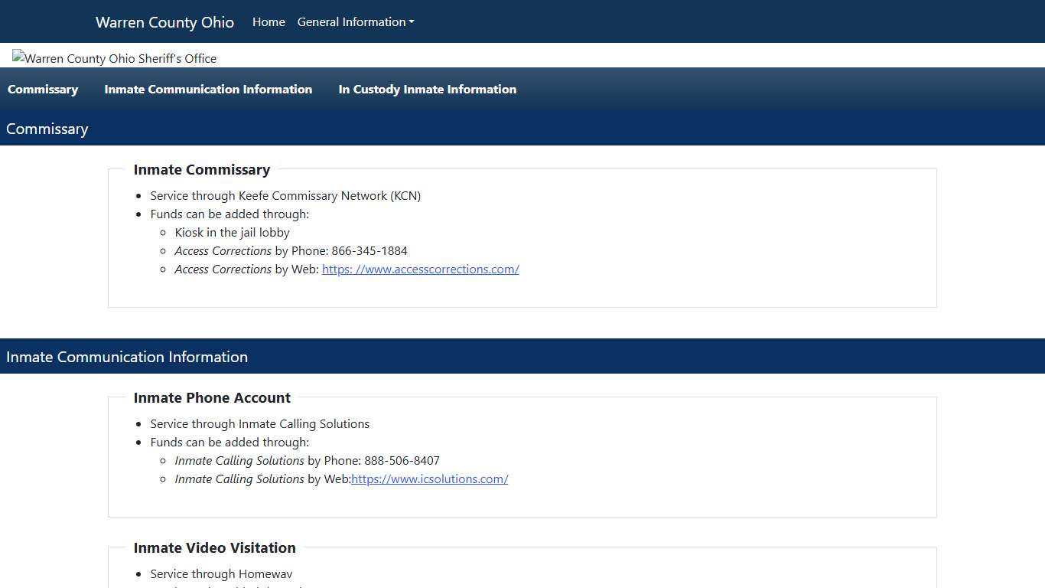Click 'Service through Inmate Calling Solutions' text
Screen dimensions: 1045x588
pyautogui.click(x=259, y=424)
